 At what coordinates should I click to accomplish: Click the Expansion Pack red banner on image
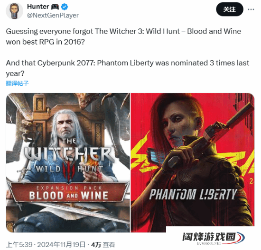coord(69,192)
